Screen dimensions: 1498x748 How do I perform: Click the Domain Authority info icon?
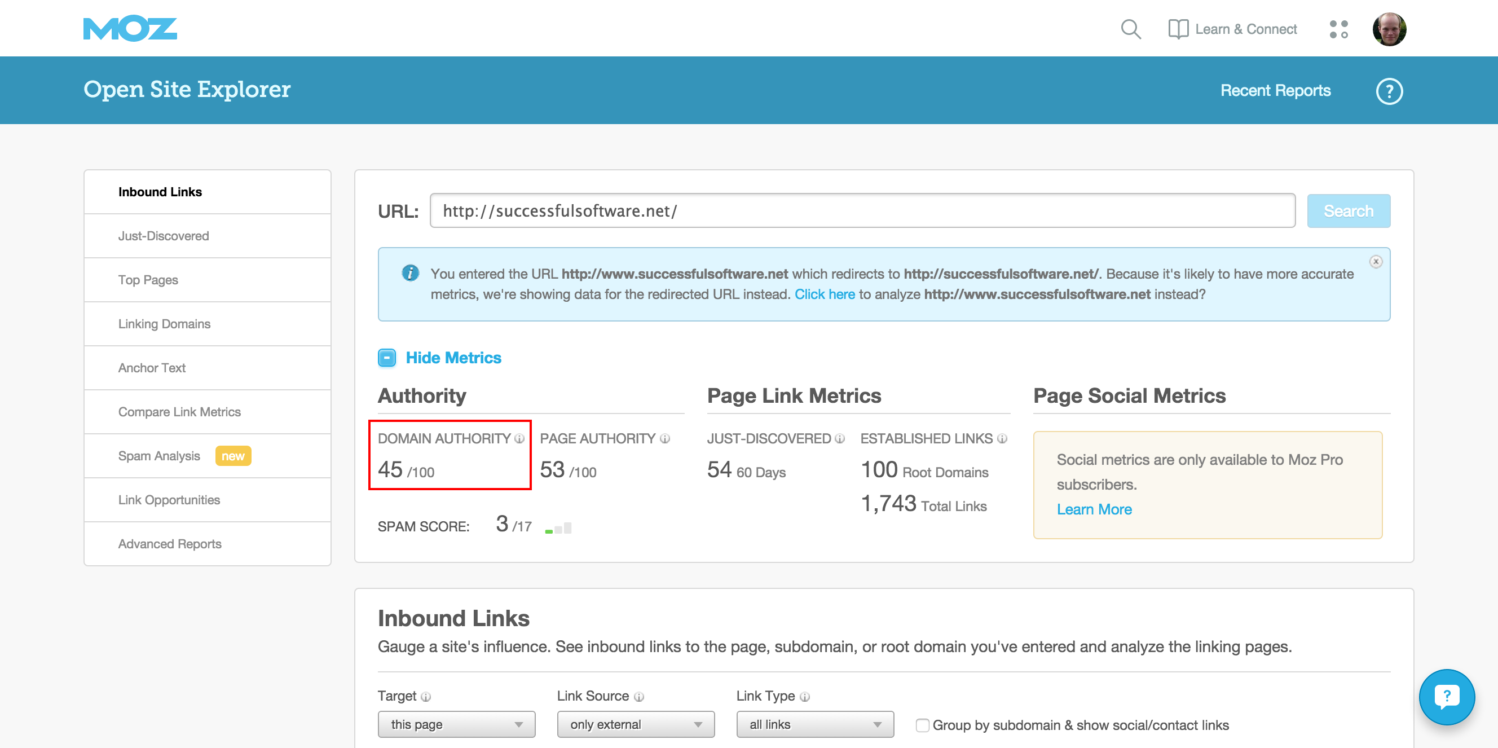click(519, 439)
